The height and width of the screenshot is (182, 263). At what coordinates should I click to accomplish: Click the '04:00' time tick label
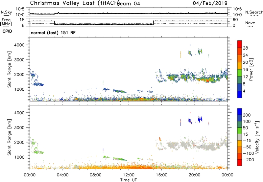[x=62, y=175]
